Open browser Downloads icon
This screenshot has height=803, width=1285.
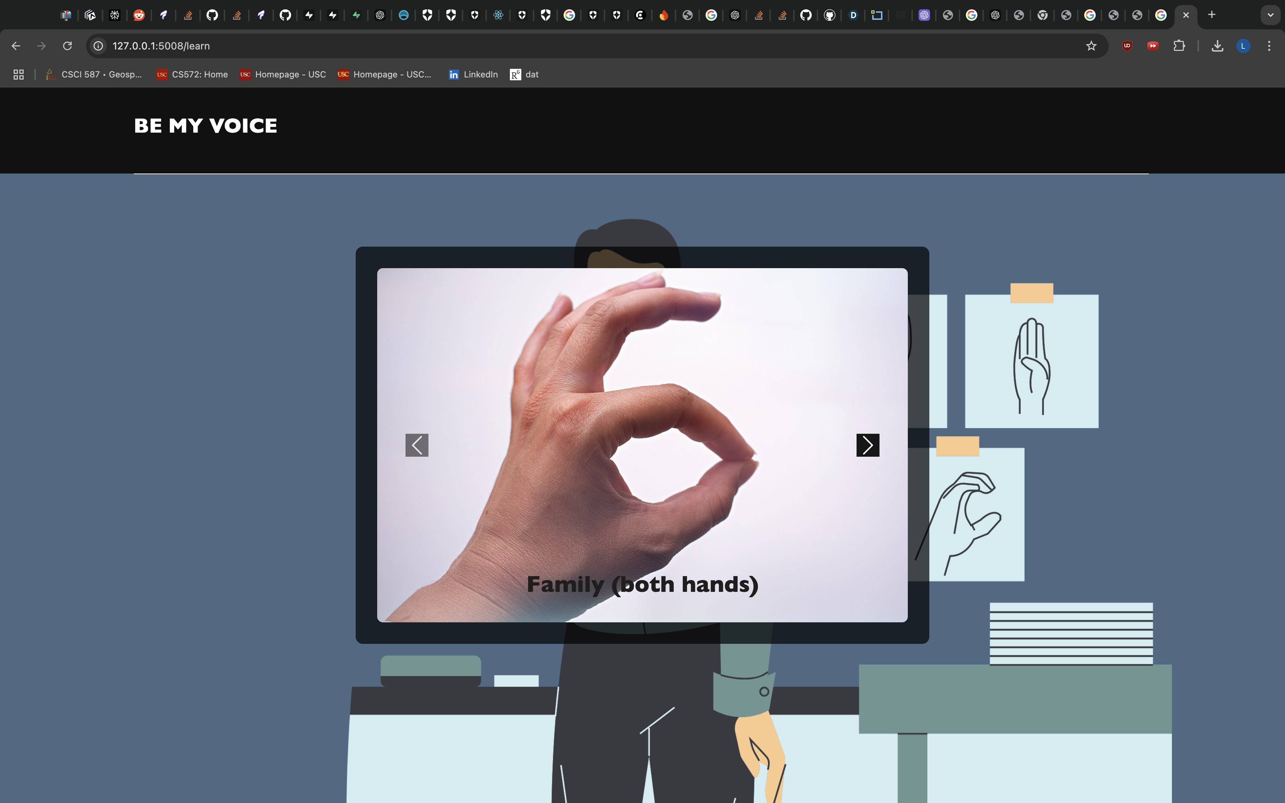[x=1217, y=46]
